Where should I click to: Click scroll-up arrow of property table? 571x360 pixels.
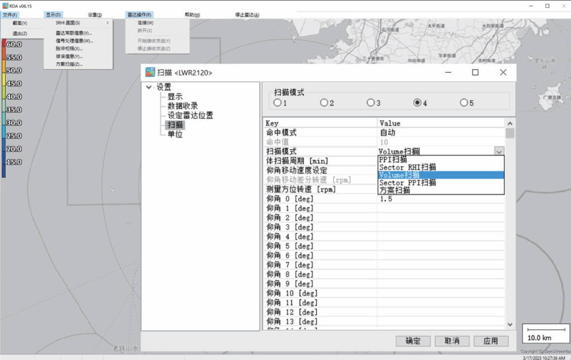[x=510, y=123]
